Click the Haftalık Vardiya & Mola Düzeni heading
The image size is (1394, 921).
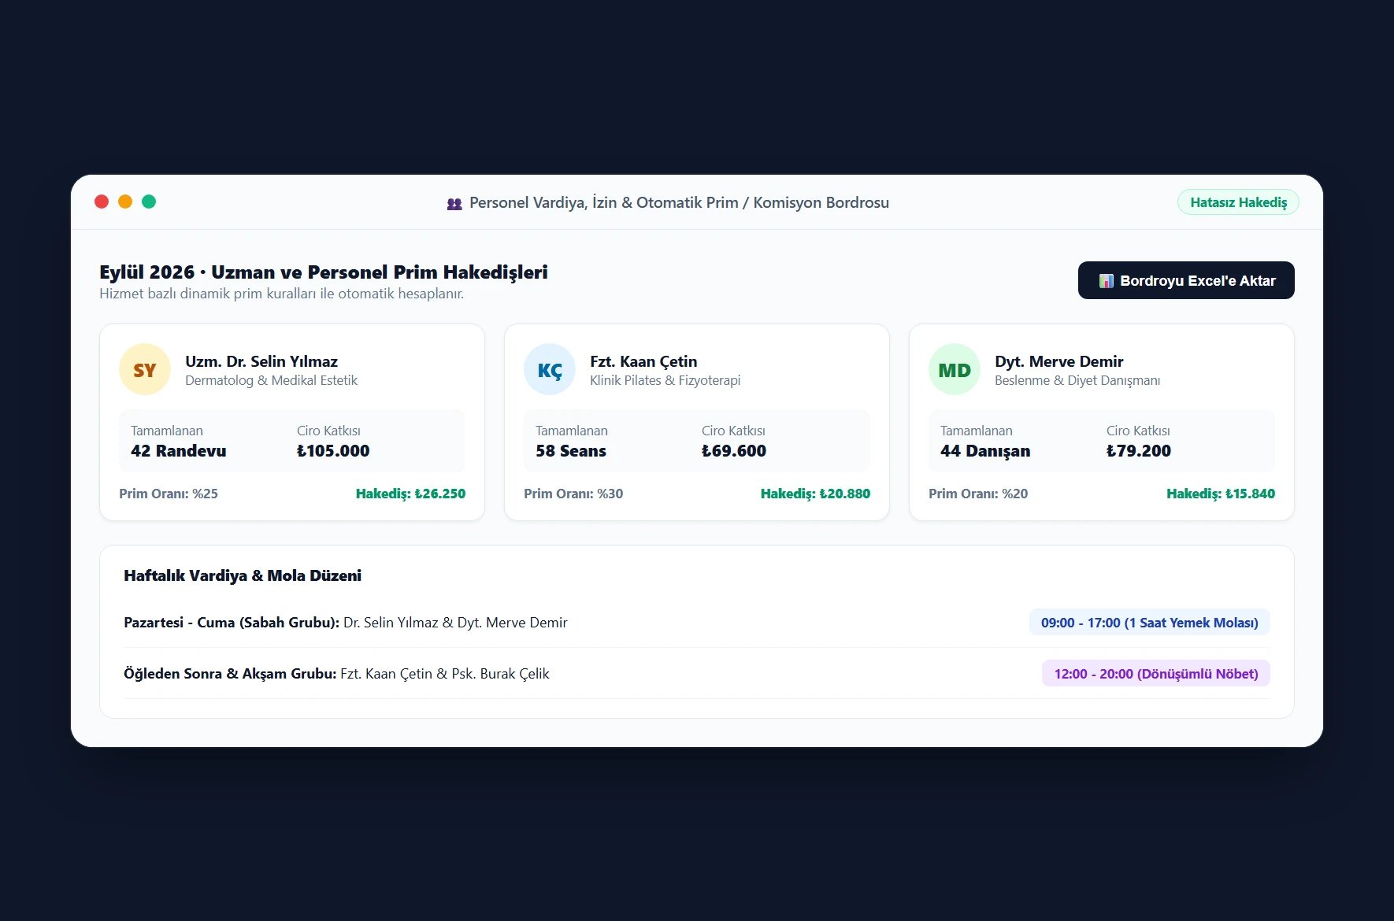click(243, 575)
